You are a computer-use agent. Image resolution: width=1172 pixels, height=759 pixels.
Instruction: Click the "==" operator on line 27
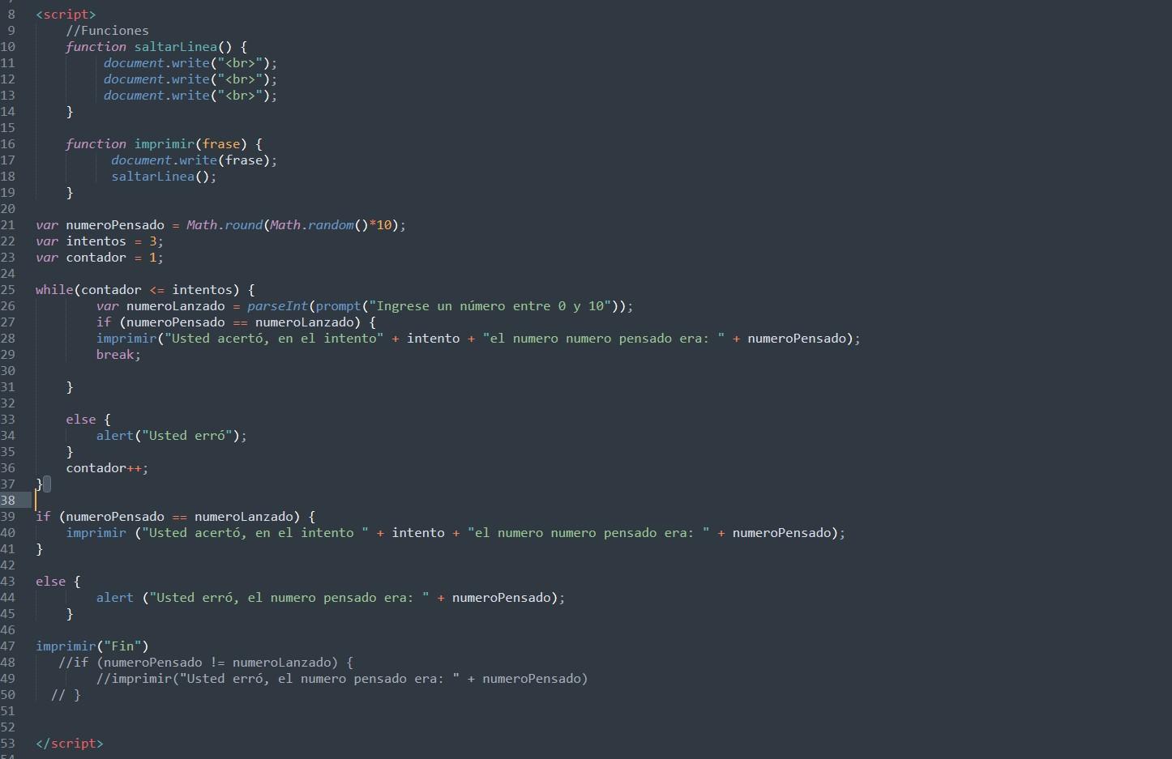240,322
